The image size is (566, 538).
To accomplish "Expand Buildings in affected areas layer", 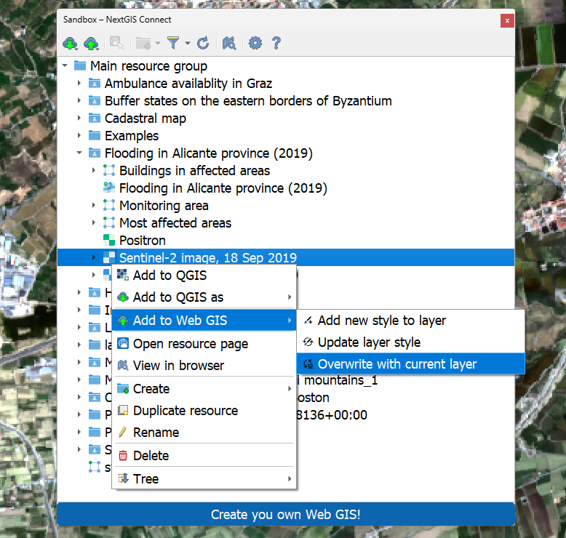I will coord(94,170).
